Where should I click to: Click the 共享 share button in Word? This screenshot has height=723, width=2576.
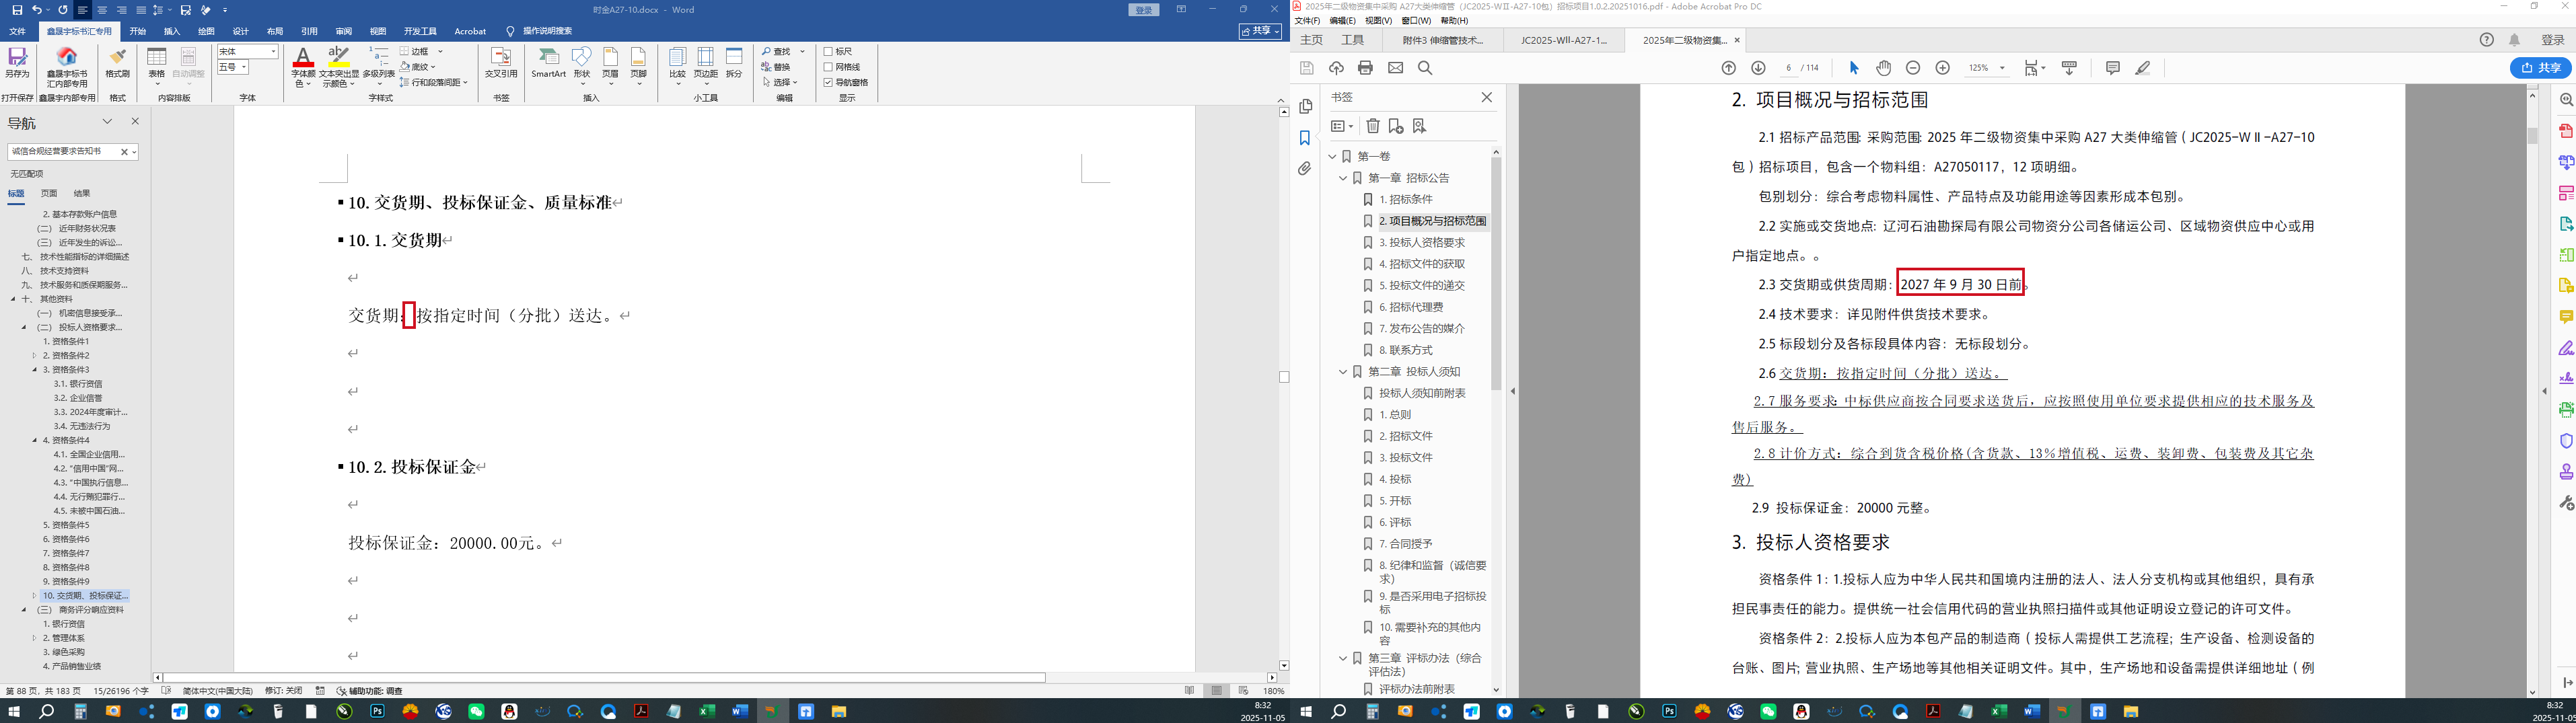[x=1260, y=31]
